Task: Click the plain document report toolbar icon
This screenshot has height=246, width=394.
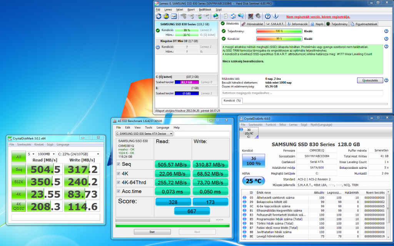Action: click(225, 16)
